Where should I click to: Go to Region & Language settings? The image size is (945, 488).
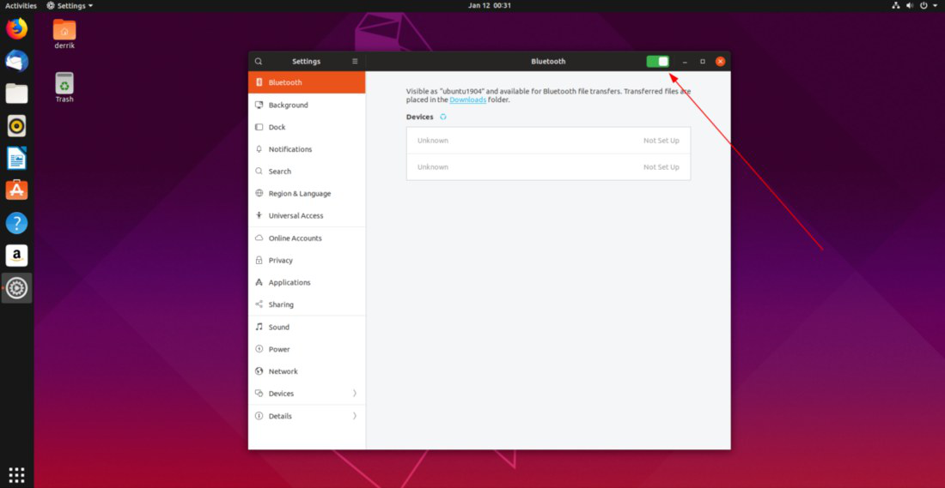pyautogui.click(x=307, y=193)
